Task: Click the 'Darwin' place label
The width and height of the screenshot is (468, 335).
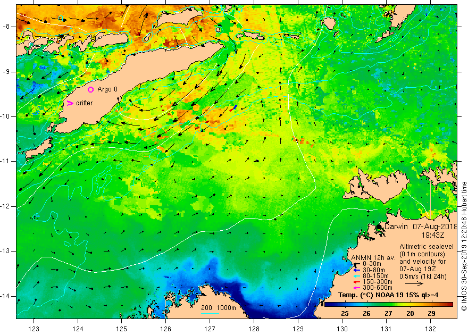Action: click(x=396, y=227)
